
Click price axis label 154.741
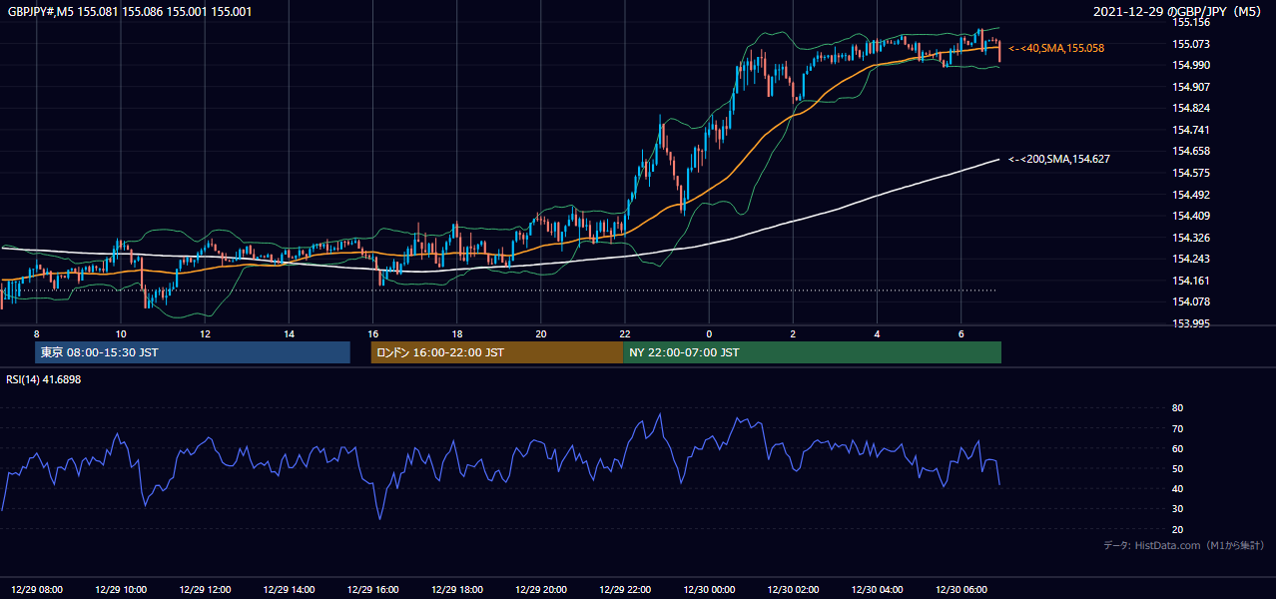coord(1192,130)
